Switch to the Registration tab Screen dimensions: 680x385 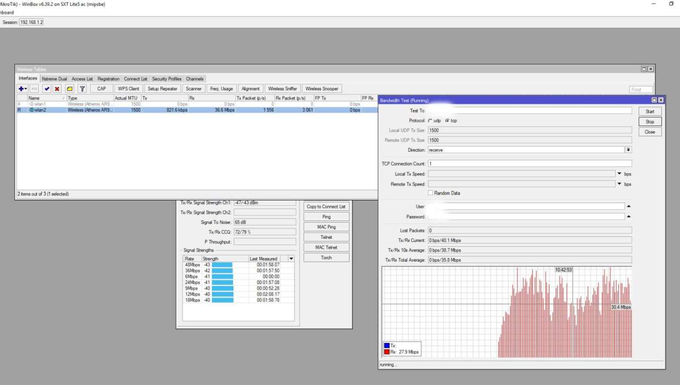(108, 79)
